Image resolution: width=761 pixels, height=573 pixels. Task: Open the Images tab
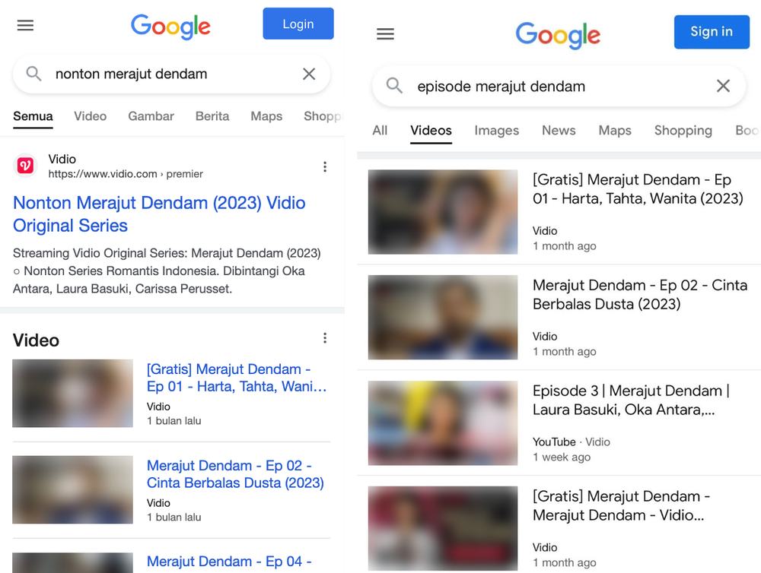[496, 131]
